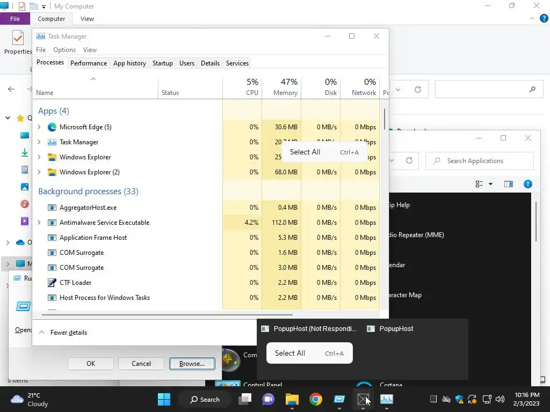Image resolution: width=550 pixels, height=412 pixels.
Task: Click Cancel in the Run dialog
Action: tap(141, 364)
